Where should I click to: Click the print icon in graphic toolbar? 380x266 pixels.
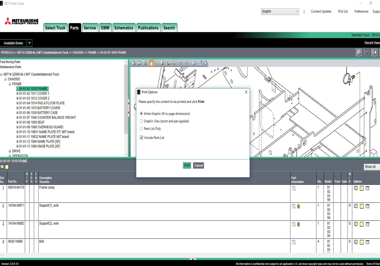pyautogui.click(x=193, y=63)
